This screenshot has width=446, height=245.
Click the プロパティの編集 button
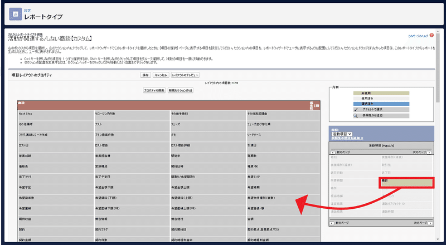tap(154, 90)
